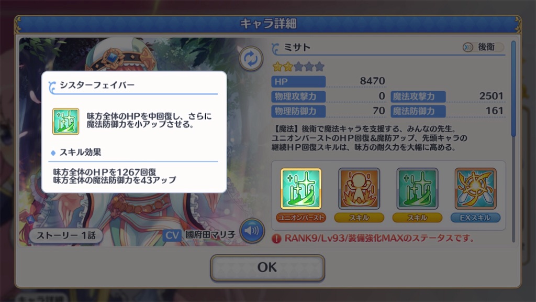Click the Sister Fever skill tooltip icon
The width and height of the screenshot is (536, 302).
pos(65,122)
